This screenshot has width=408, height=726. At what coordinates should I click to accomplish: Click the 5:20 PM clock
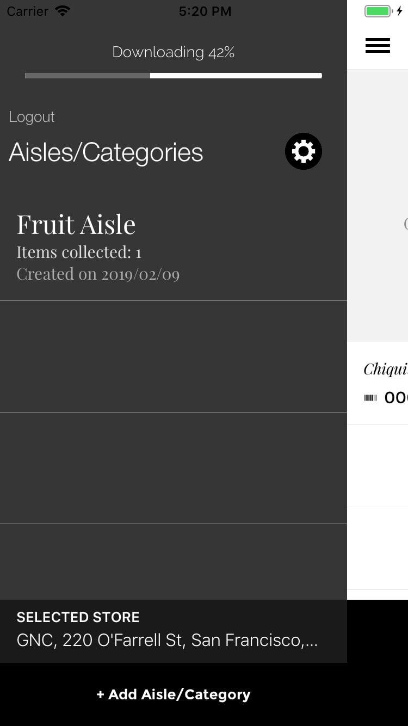205,11
